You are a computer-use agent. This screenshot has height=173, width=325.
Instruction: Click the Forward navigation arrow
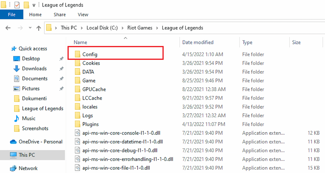pyautogui.click(x=20, y=28)
